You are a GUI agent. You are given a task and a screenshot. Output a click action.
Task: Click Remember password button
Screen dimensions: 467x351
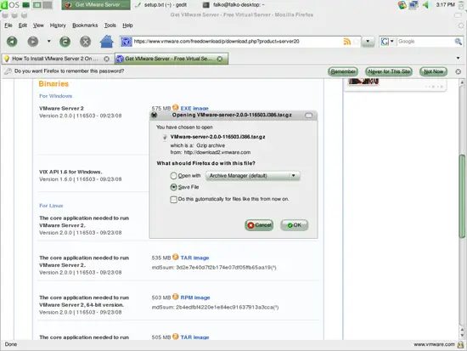point(343,71)
